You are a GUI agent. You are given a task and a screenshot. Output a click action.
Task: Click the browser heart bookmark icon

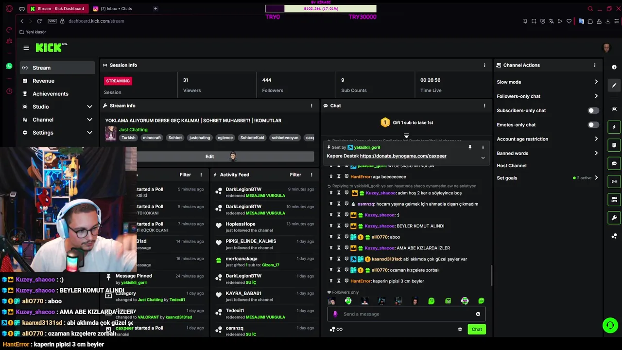569,21
